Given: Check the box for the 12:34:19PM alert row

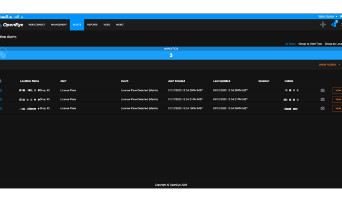Looking at the screenshot, I should point(1,109).
